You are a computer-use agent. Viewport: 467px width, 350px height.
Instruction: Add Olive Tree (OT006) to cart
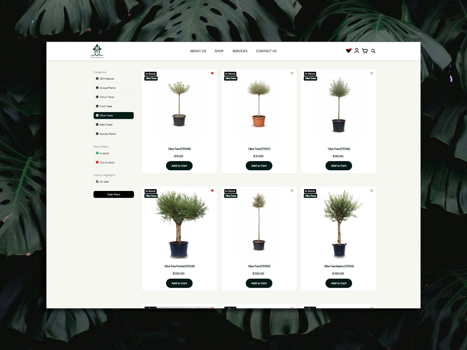[x=339, y=166]
